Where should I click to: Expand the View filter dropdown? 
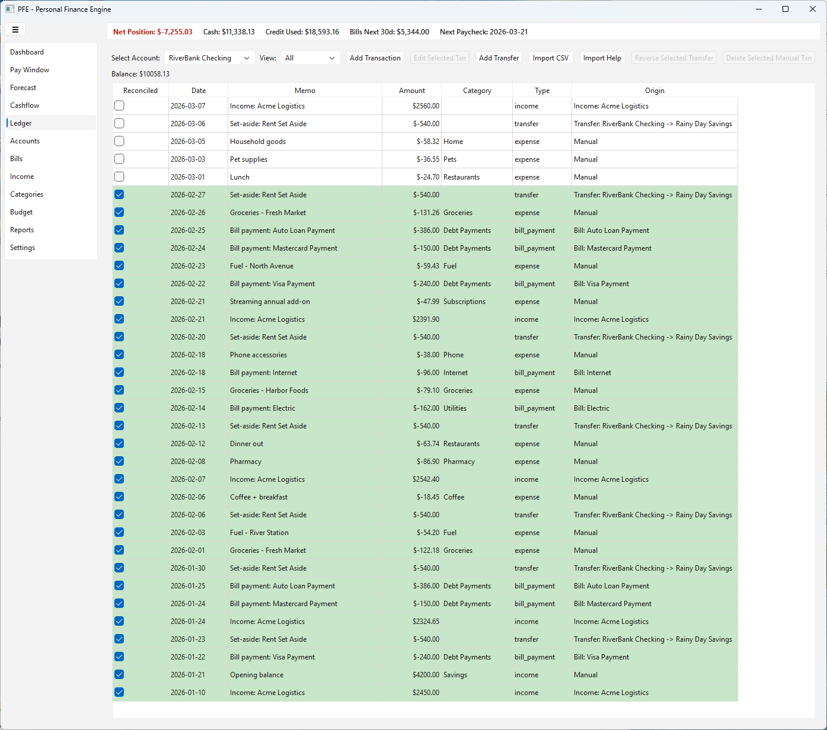click(310, 57)
